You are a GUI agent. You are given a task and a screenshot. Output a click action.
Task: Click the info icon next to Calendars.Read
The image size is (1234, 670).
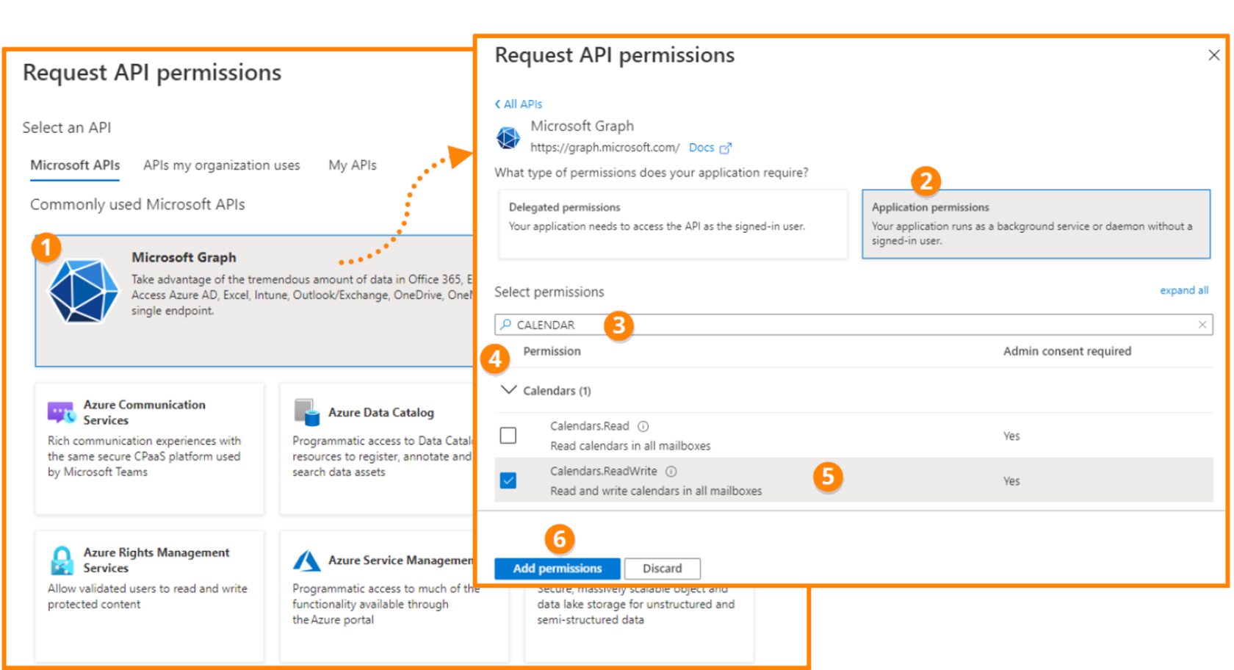point(643,426)
